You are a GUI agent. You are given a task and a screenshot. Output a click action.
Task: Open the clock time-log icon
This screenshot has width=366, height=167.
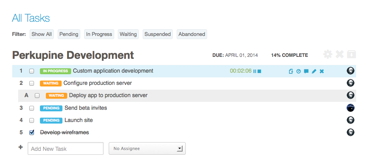point(298,71)
